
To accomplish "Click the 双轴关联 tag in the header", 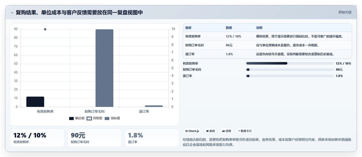I will [x=345, y=12].
